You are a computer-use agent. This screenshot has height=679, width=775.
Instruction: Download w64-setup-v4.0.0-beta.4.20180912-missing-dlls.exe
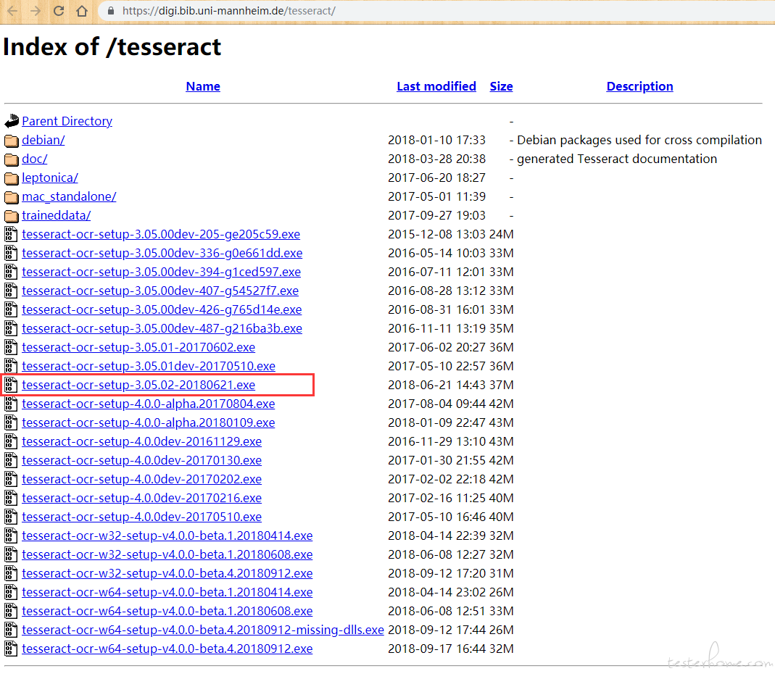coord(203,630)
